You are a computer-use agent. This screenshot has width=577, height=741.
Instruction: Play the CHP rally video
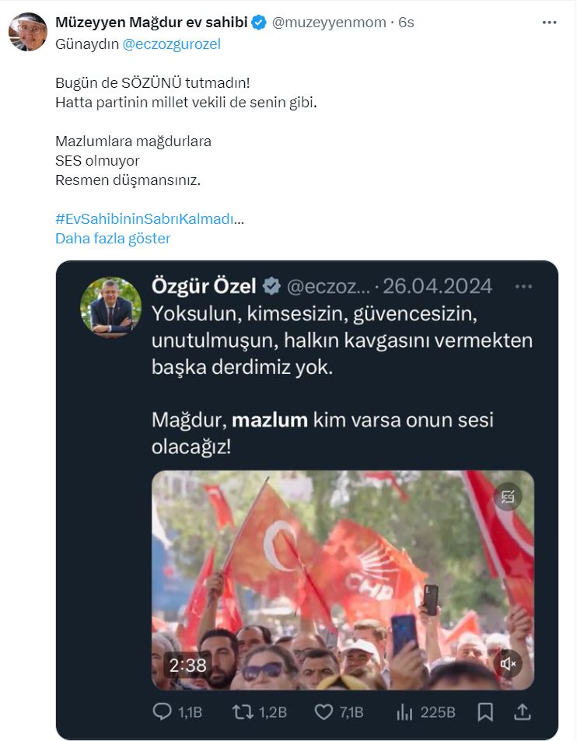pyautogui.click(x=343, y=580)
